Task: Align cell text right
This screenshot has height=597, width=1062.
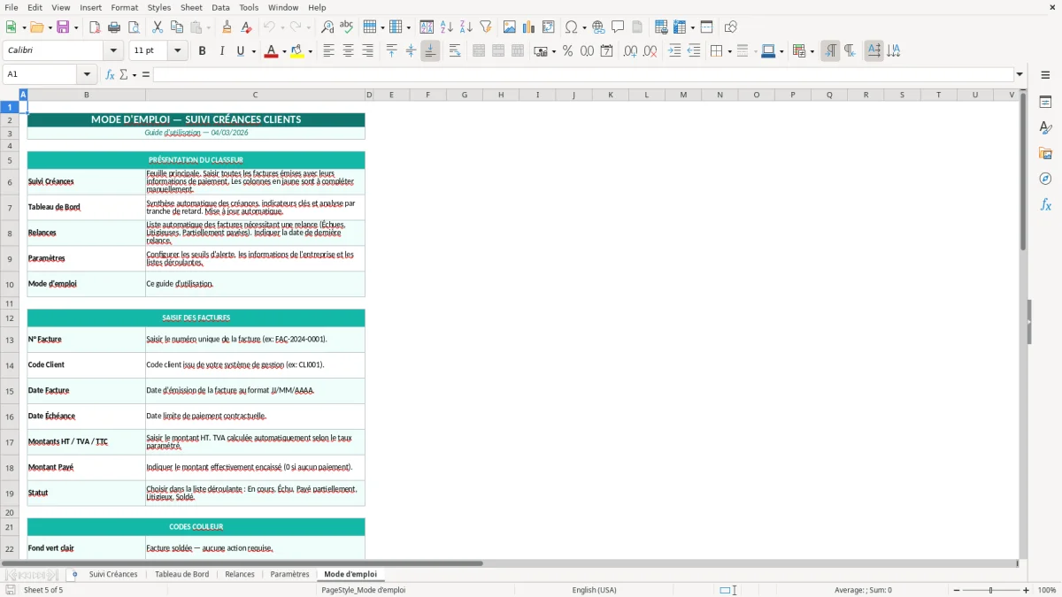Action: coord(367,51)
